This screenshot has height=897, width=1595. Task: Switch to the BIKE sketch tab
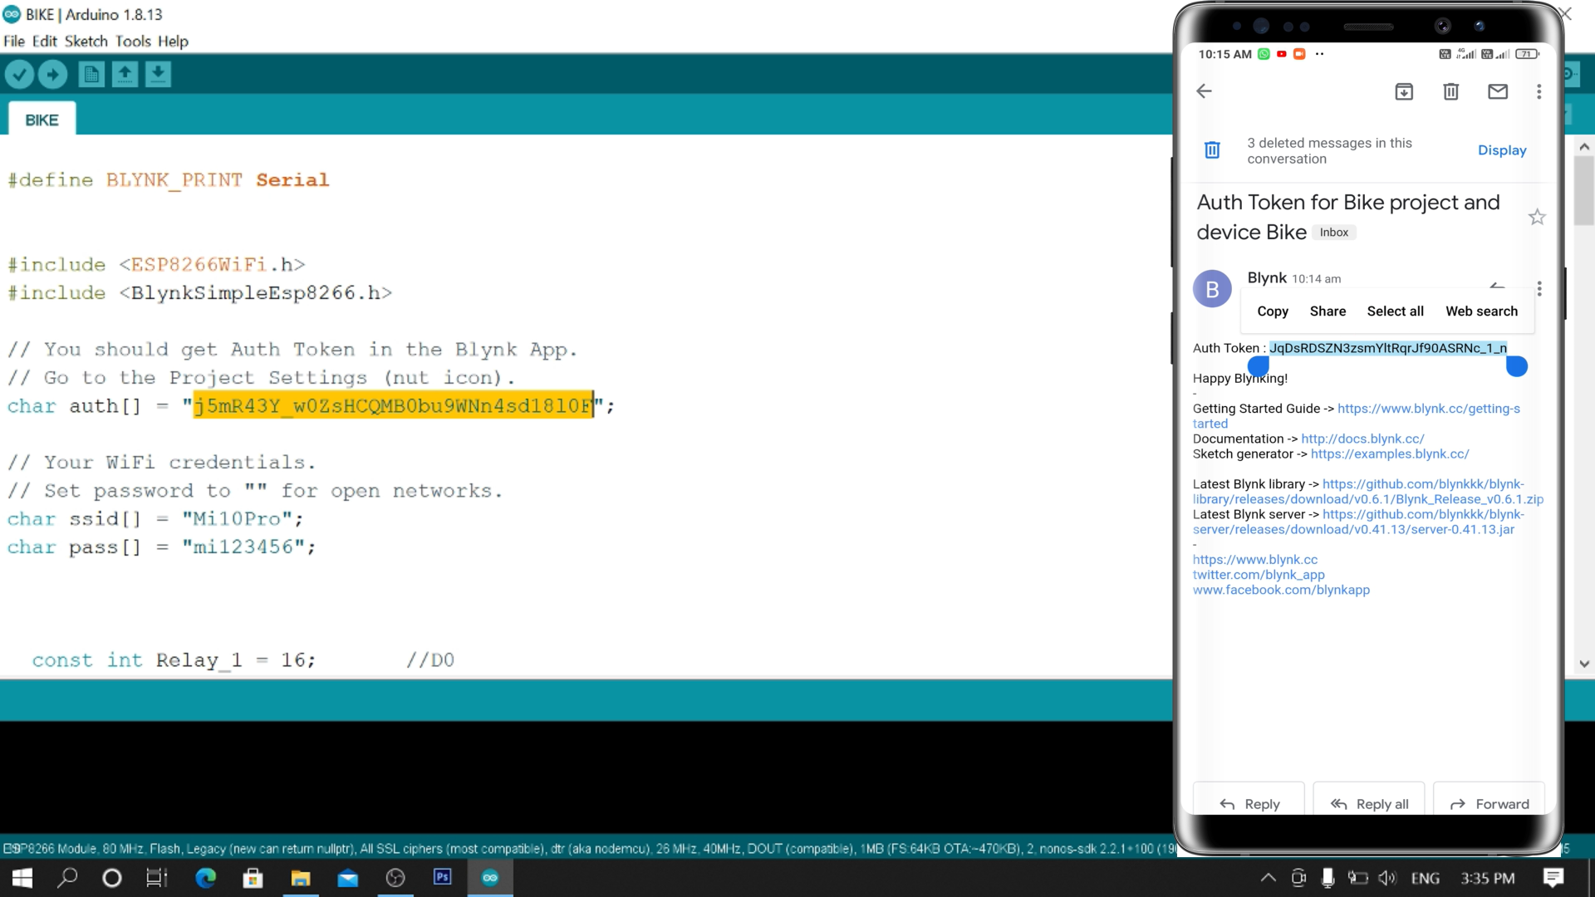click(x=41, y=119)
